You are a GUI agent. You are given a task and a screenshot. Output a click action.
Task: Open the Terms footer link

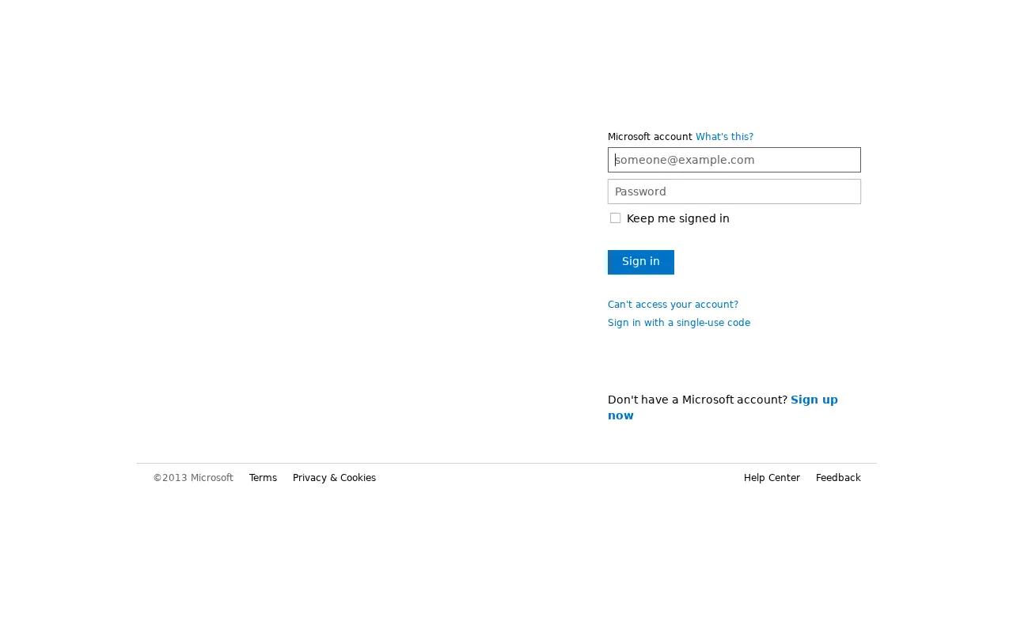coord(263,478)
